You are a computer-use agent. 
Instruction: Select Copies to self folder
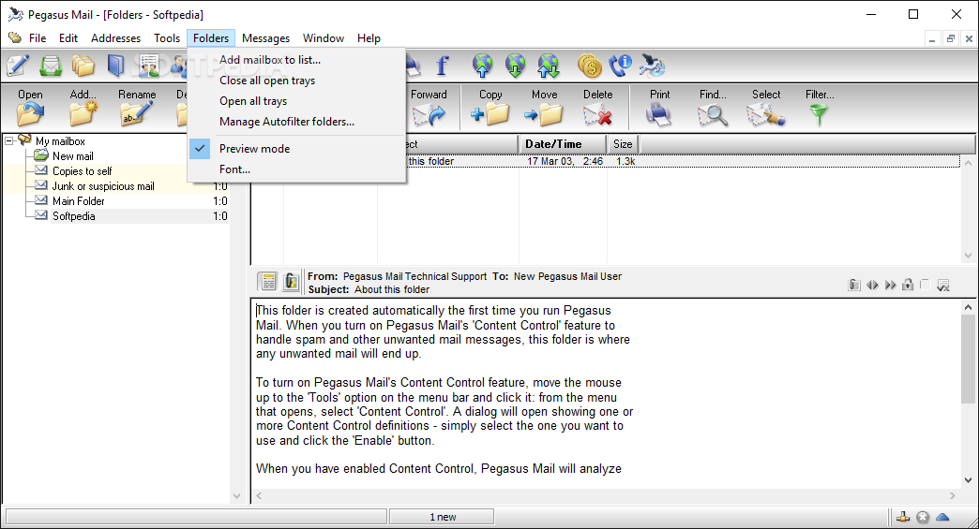[x=82, y=171]
